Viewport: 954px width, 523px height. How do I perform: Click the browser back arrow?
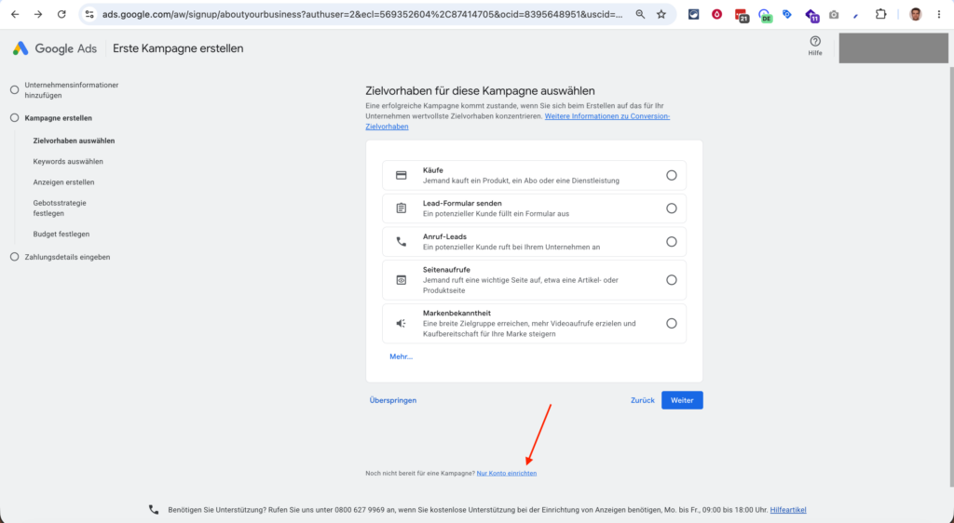point(15,14)
